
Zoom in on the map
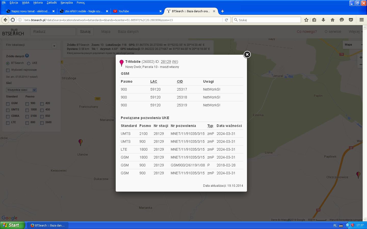361,58
